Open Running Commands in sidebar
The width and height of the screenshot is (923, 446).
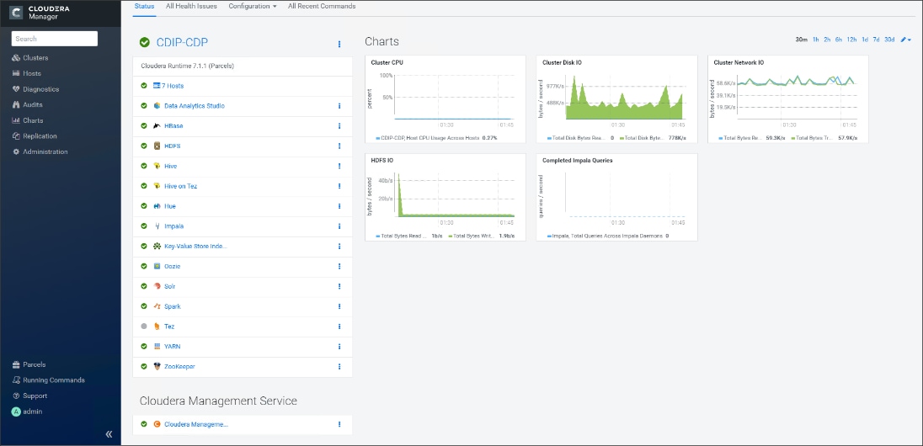click(x=48, y=380)
